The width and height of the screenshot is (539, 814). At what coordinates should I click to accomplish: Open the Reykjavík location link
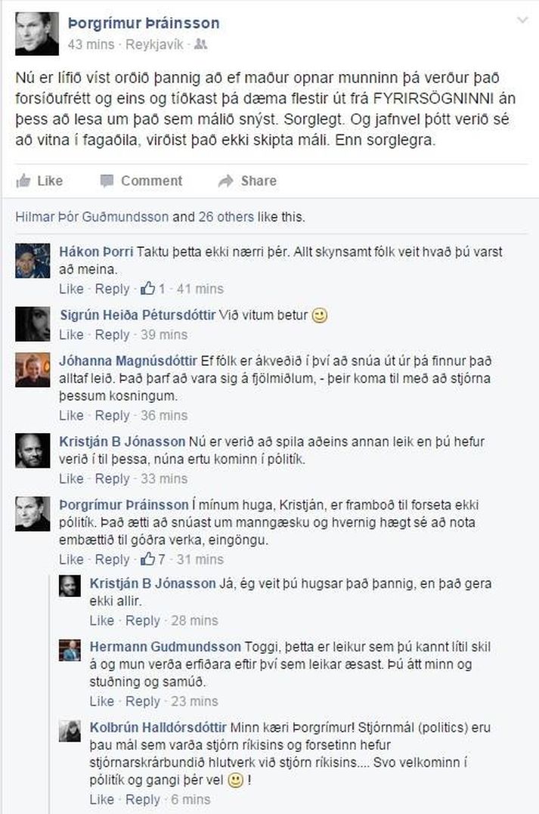tap(154, 45)
